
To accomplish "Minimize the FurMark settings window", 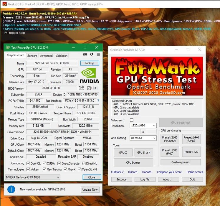I will point(176,50).
